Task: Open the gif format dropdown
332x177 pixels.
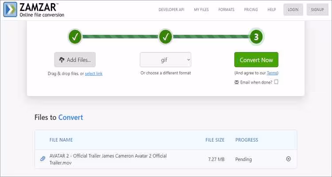Action: point(166,59)
